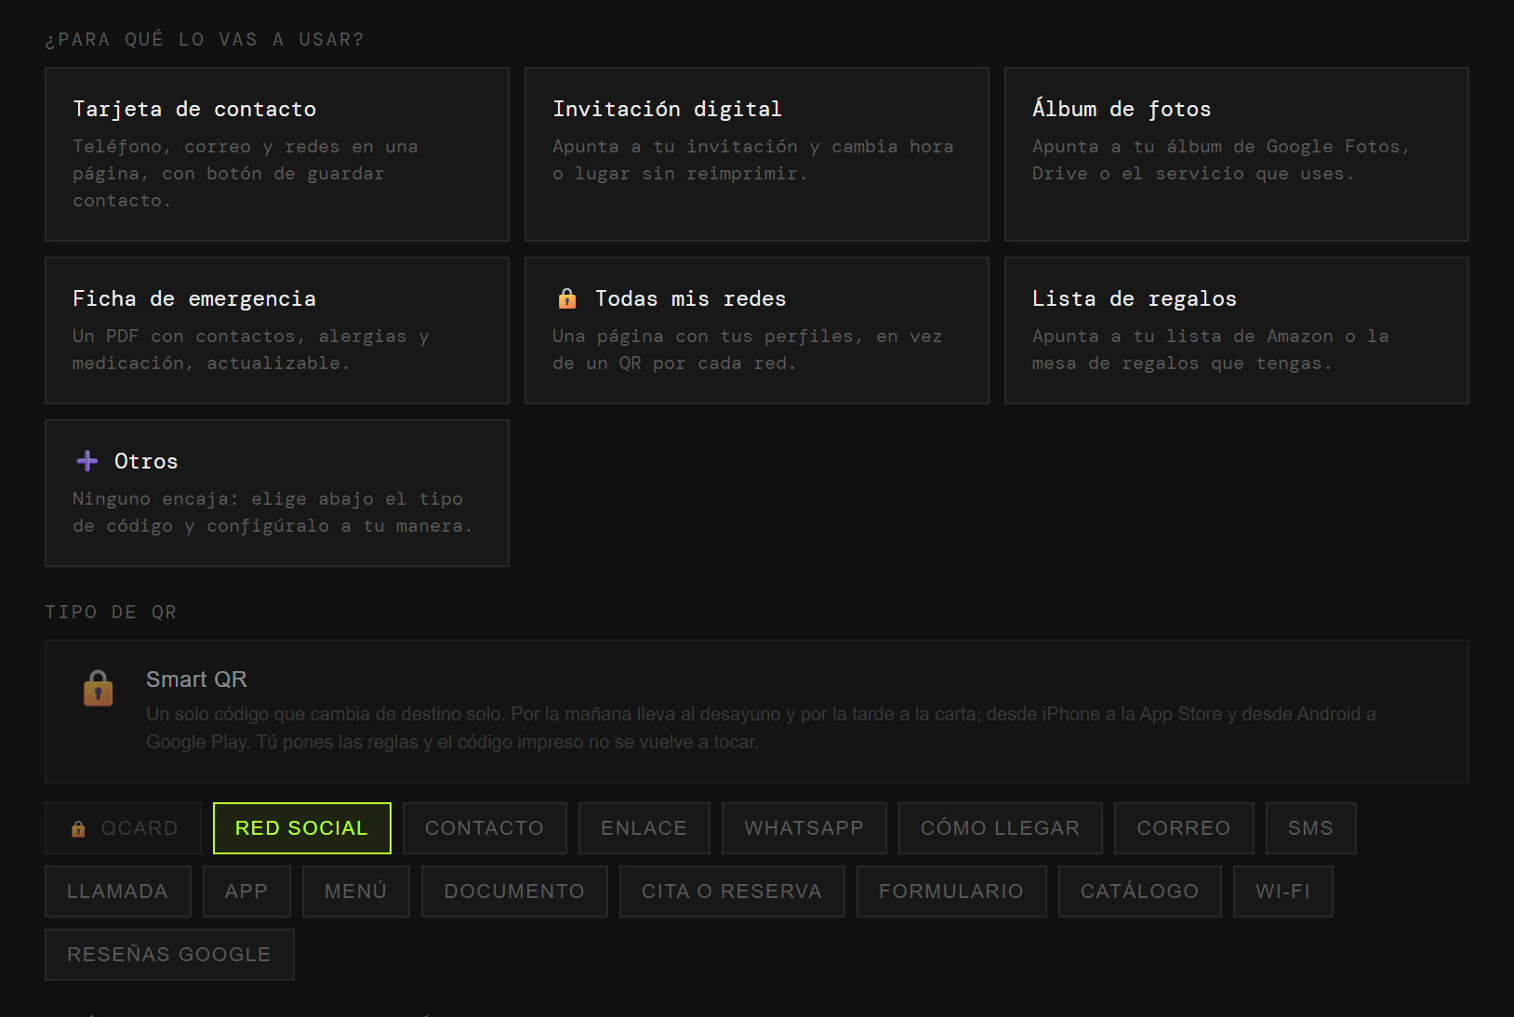Viewport: 1514px width, 1017px height.
Task: Click the '¿PARA QUÉ LO VAS A USAR?' heading
Action: 205,39
